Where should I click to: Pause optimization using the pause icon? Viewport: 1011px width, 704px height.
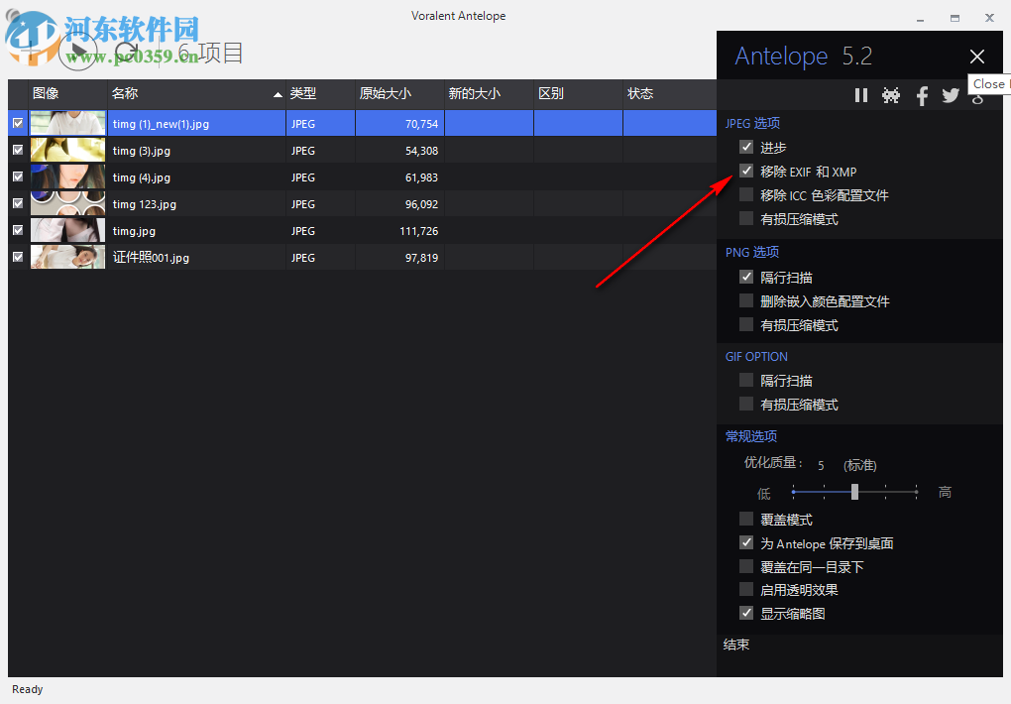[x=861, y=95]
